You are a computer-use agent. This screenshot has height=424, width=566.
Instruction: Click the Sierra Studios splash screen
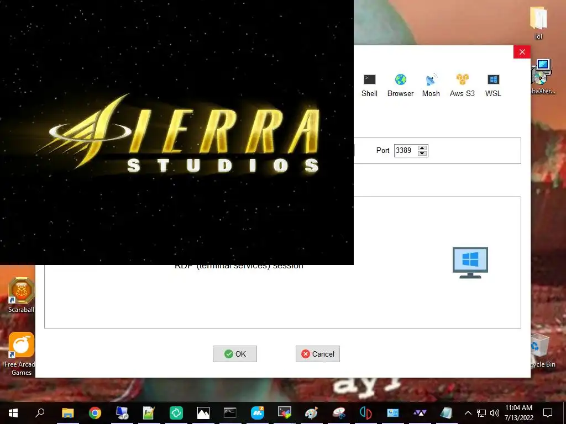tap(176, 132)
